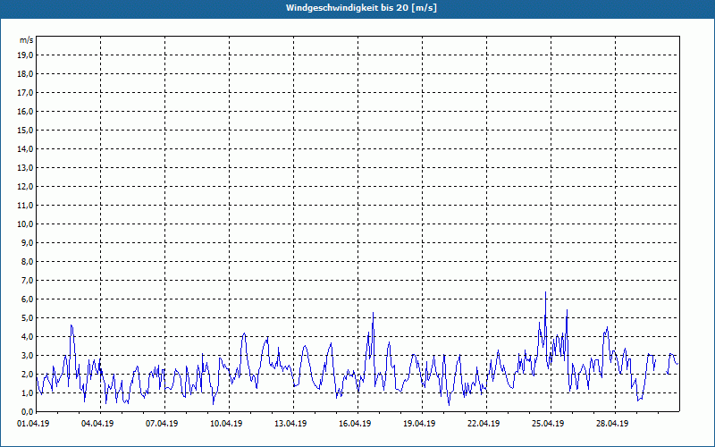
Task: Click the 'm/s' unit label
Action: tap(26, 40)
